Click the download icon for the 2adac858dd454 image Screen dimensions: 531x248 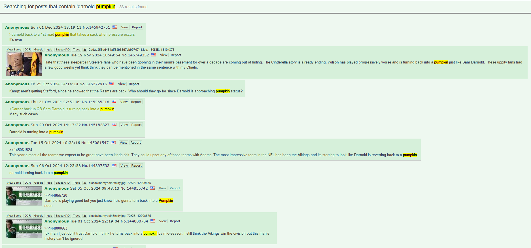click(85, 50)
